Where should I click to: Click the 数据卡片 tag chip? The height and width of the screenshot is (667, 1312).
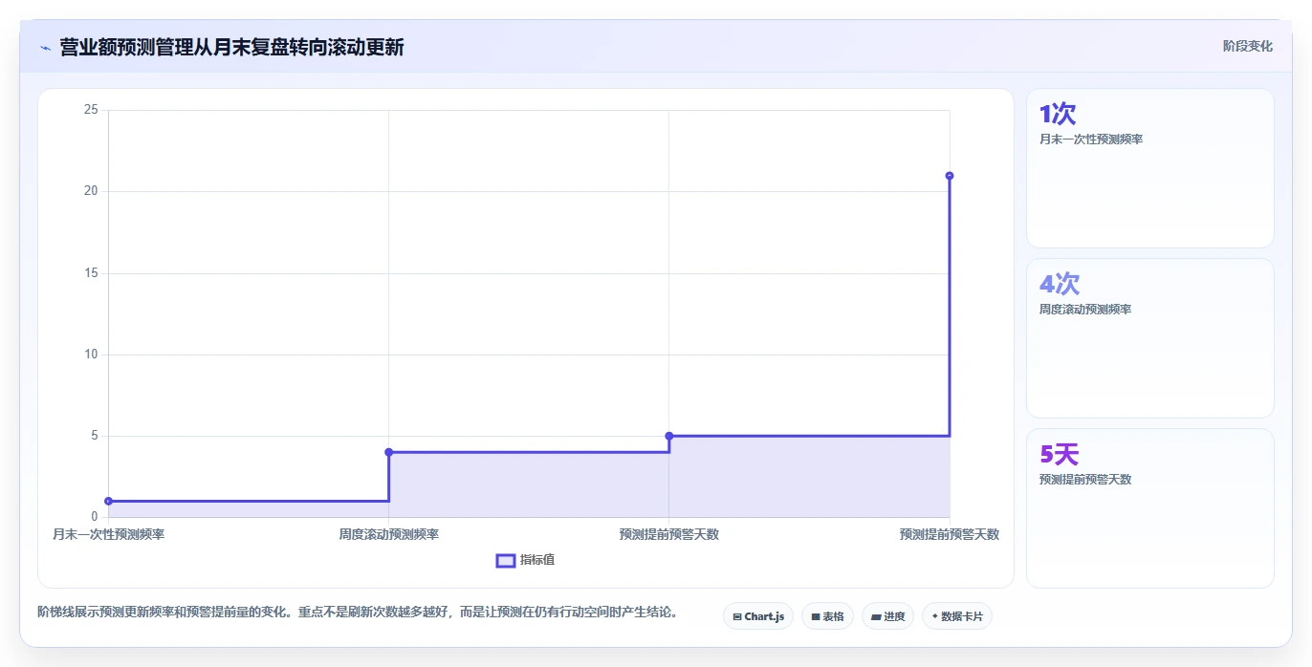pyautogui.click(x=957, y=616)
